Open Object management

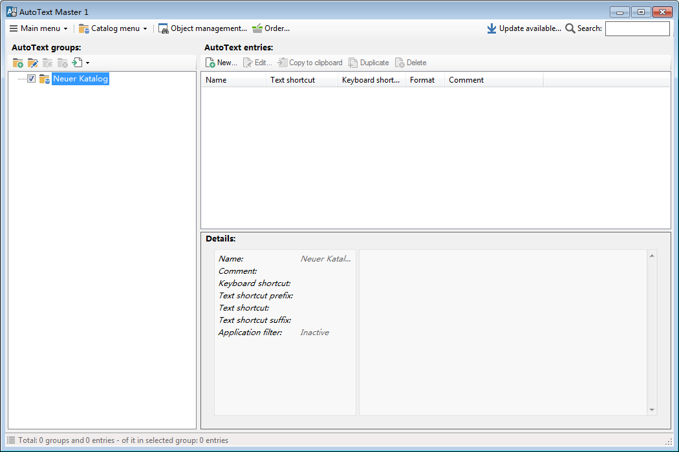click(x=202, y=28)
